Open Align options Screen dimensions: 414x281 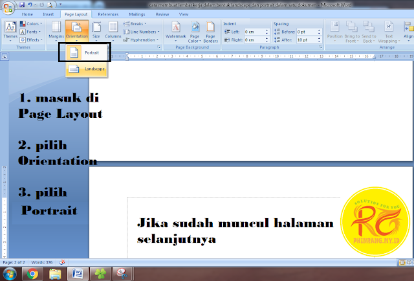[x=408, y=32]
